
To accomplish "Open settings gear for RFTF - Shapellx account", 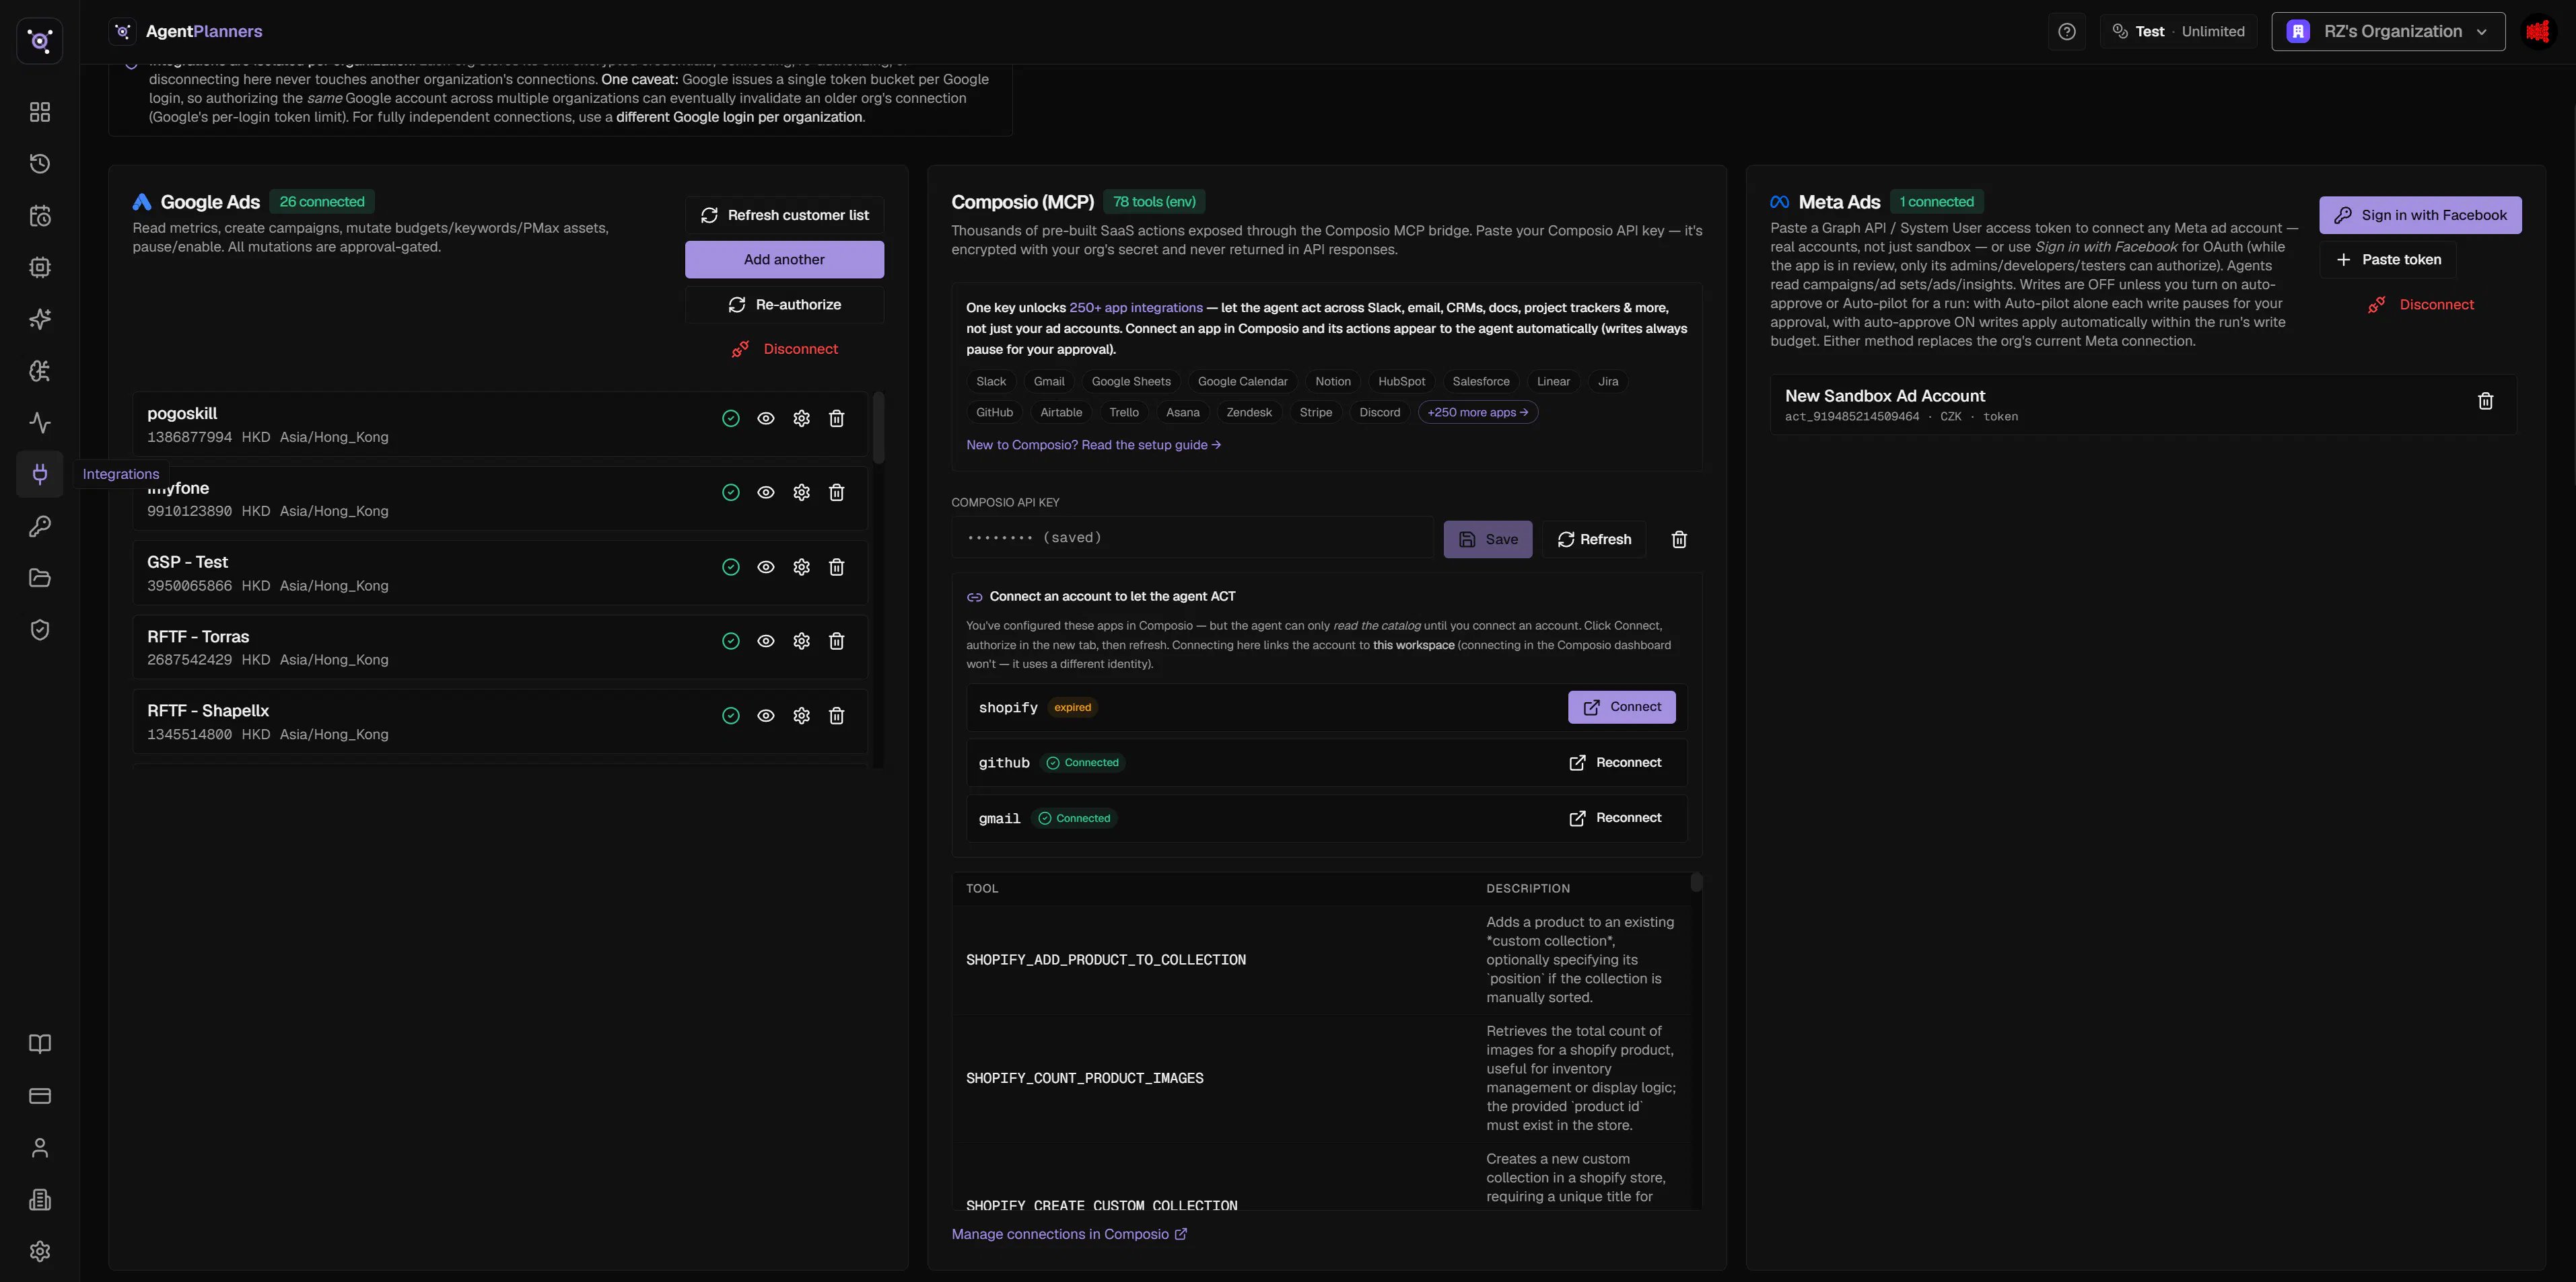I will pyautogui.click(x=801, y=716).
